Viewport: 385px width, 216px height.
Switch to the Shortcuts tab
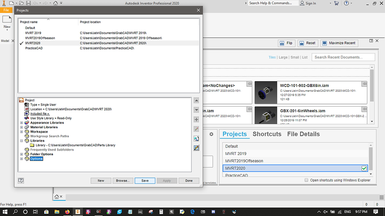pyautogui.click(x=267, y=134)
